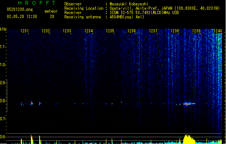Click the 1232 time marker
226x144 pixels.
pyautogui.click(x=46, y=31)
